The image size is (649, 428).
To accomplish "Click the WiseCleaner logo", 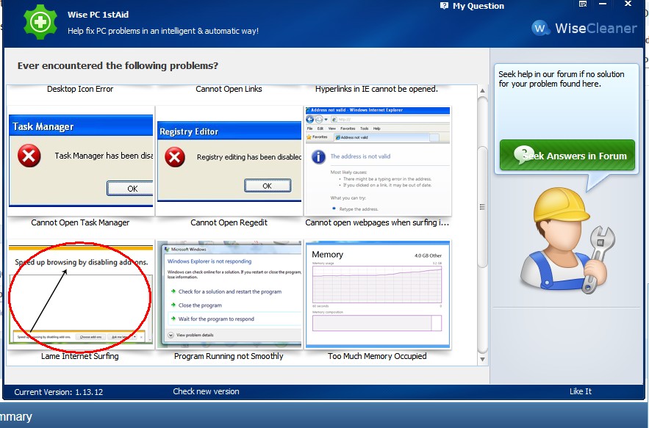I will click(x=584, y=28).
